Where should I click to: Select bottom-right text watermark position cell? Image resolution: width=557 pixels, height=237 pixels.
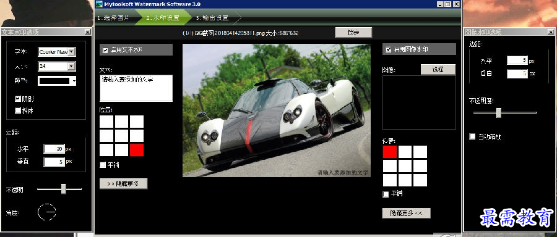137,150
